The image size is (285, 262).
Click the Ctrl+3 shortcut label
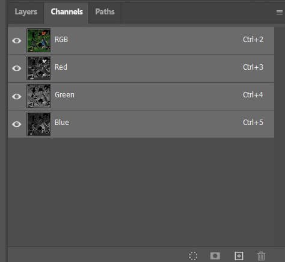(253, 67)
